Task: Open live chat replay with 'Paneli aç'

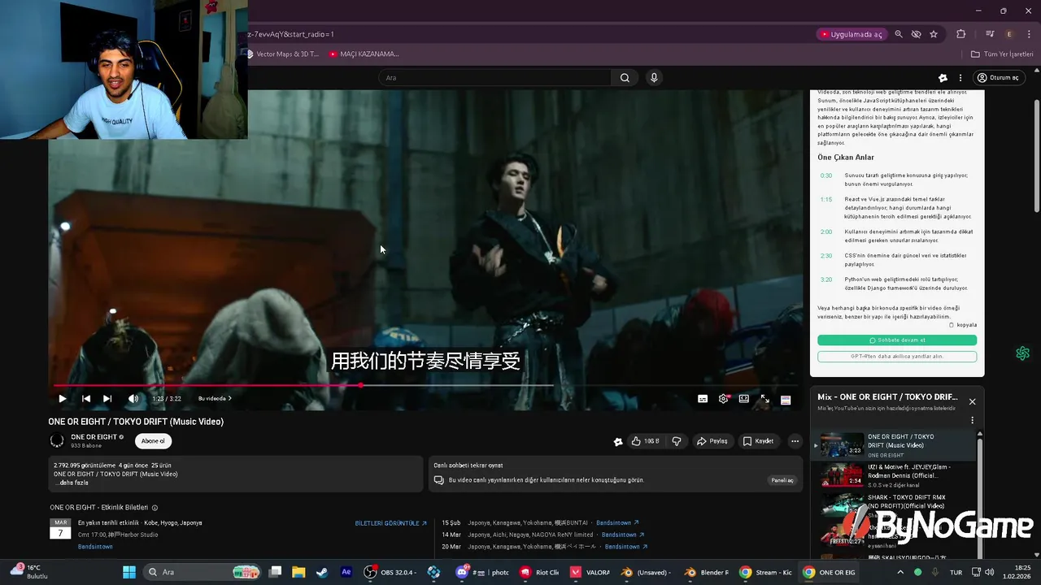Action: [x=782, y=480]
